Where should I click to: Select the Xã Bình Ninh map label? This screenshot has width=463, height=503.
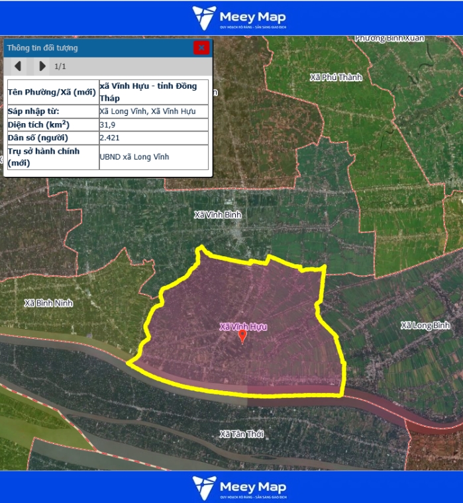(48, 303)
